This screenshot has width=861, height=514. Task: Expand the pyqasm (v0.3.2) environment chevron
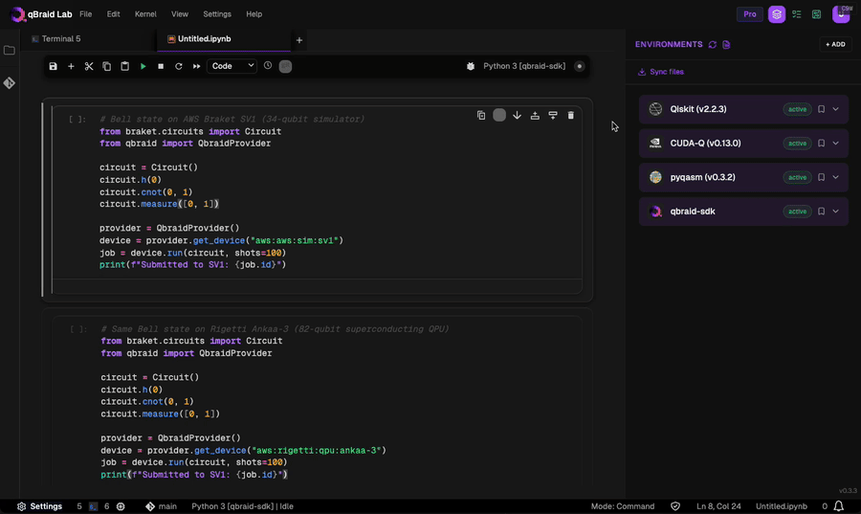tap(836, 177)
